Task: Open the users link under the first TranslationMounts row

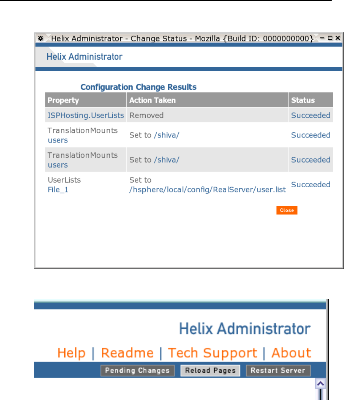Action: click(58, 140)
